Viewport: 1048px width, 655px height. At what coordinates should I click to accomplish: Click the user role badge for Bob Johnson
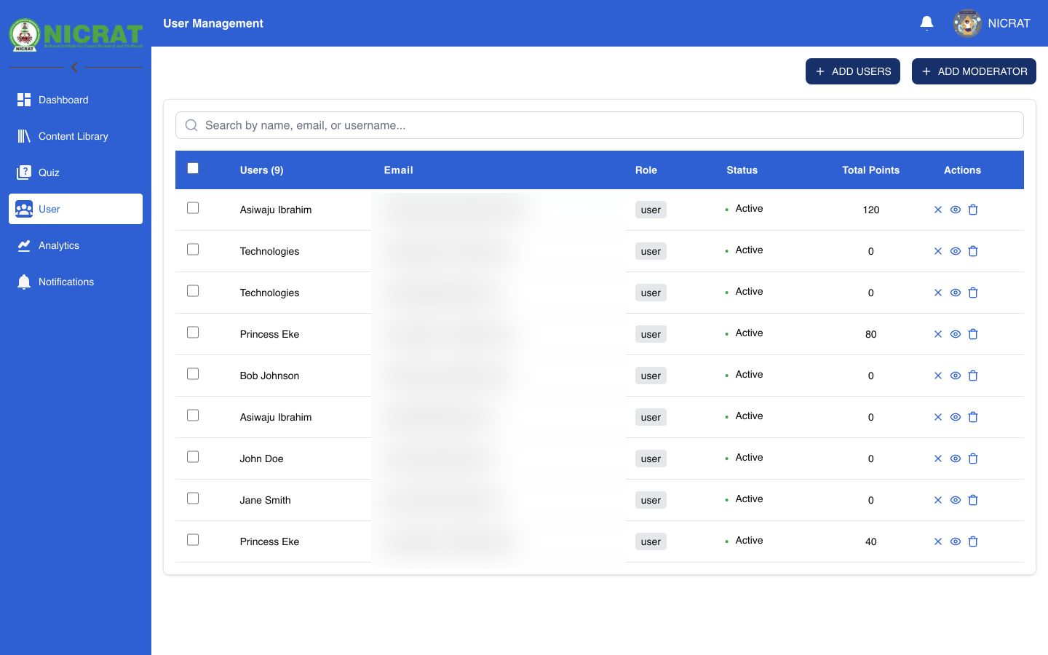pyautogui.click(x=651, y=376)
